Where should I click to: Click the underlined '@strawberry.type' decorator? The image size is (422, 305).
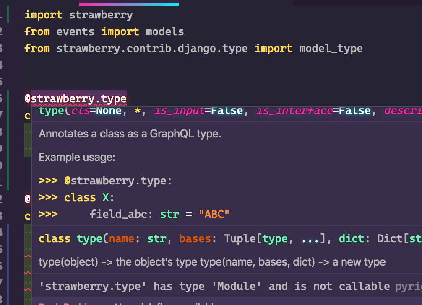[x=76, y=98]
